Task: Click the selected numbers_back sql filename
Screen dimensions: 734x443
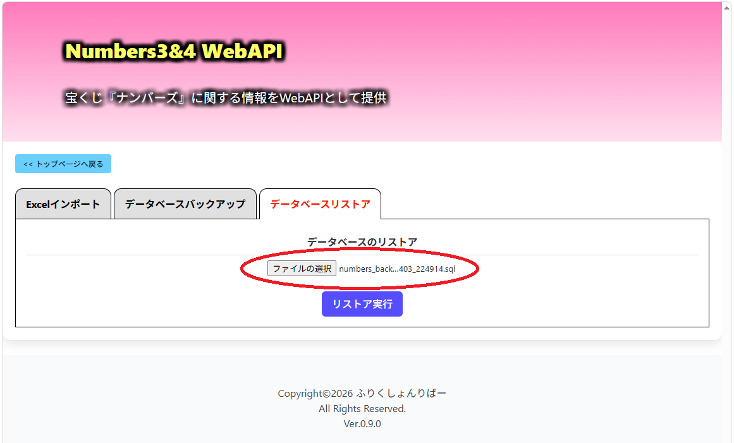Action: click(x=397, y=269)
